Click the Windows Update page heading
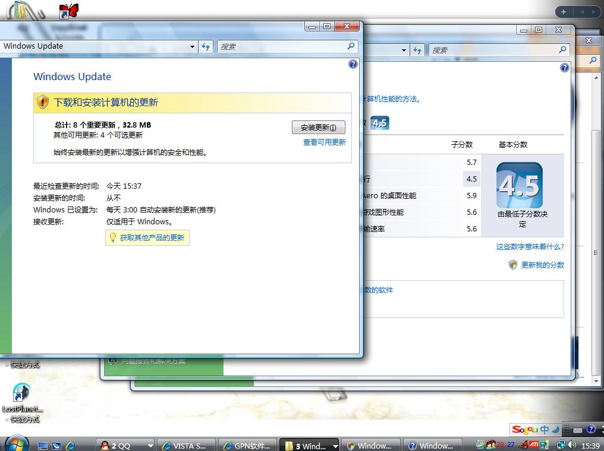Viewport: 604px width, 451px height. click(x=72, y=77)
